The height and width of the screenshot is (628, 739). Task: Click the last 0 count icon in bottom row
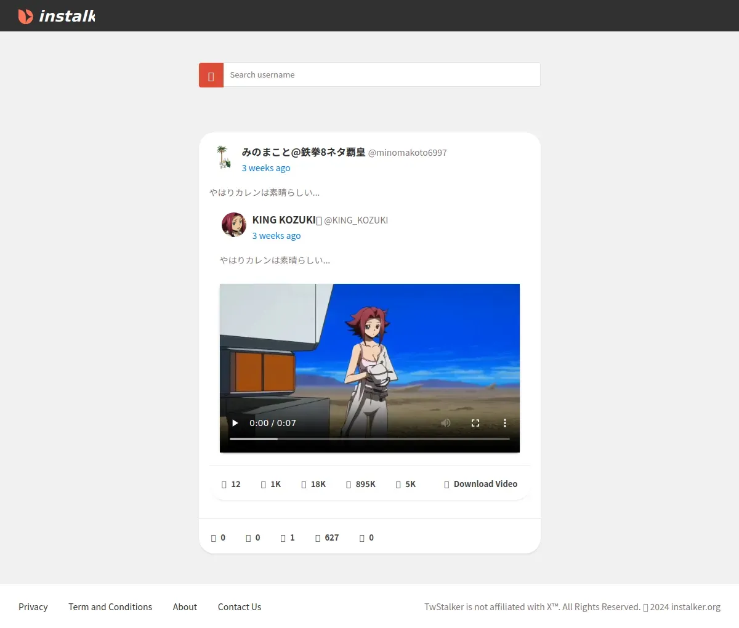pos(362,538)
